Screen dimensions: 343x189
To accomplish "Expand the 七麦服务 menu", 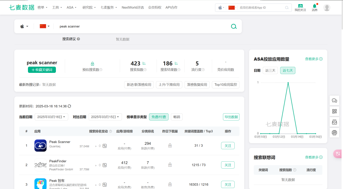I will pos(109,7).
